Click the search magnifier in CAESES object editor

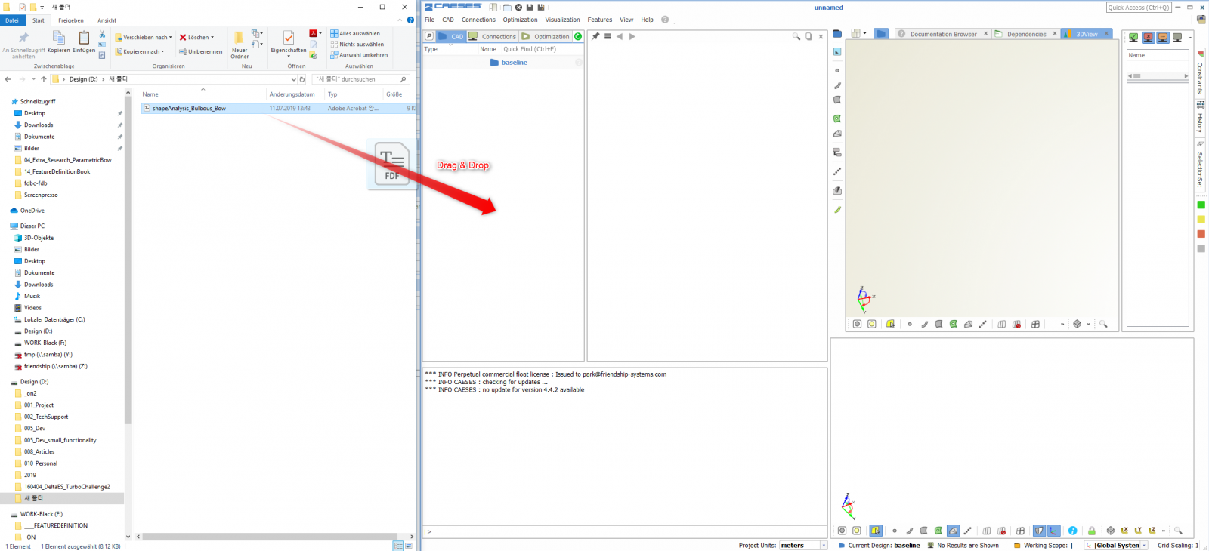[x=796, y=36]
